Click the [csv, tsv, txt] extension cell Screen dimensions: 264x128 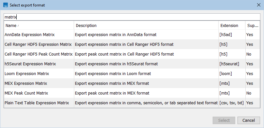(232, 103)
